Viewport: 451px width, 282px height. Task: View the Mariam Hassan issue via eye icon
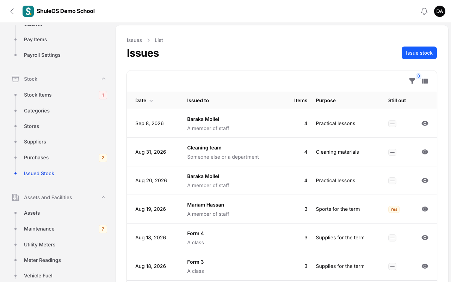coord(425,209)
